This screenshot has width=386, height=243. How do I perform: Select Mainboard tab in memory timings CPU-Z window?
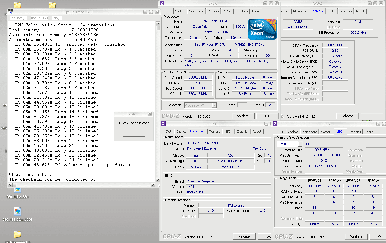[x=301, y=11]
